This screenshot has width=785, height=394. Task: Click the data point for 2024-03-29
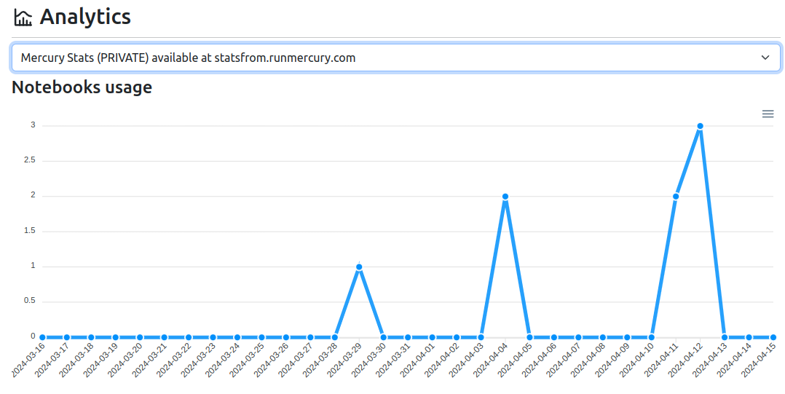(359, 267)
